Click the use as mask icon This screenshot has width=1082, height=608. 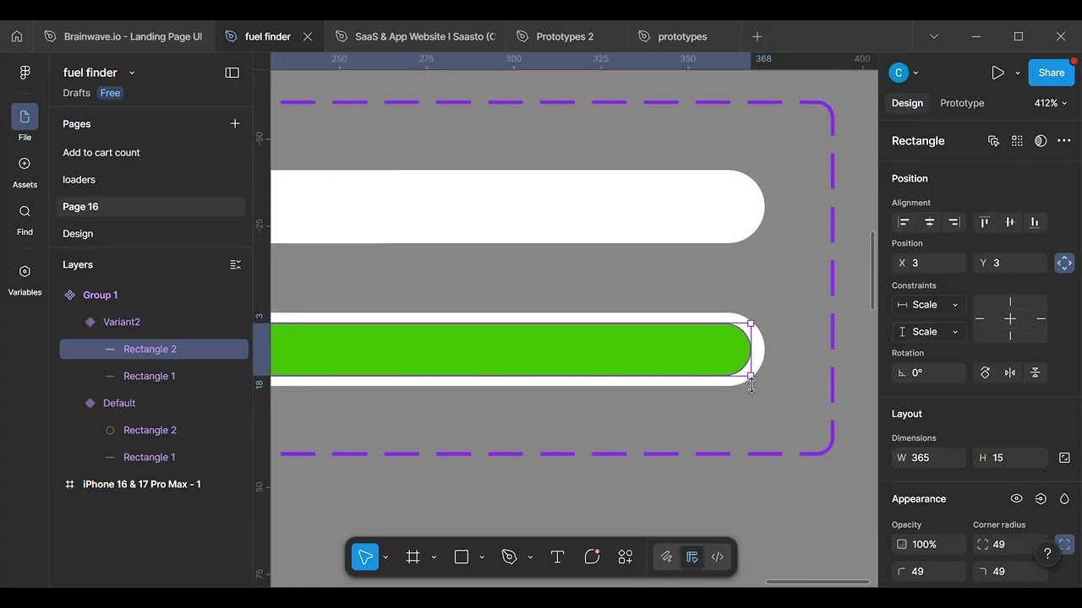point(1041,141)
